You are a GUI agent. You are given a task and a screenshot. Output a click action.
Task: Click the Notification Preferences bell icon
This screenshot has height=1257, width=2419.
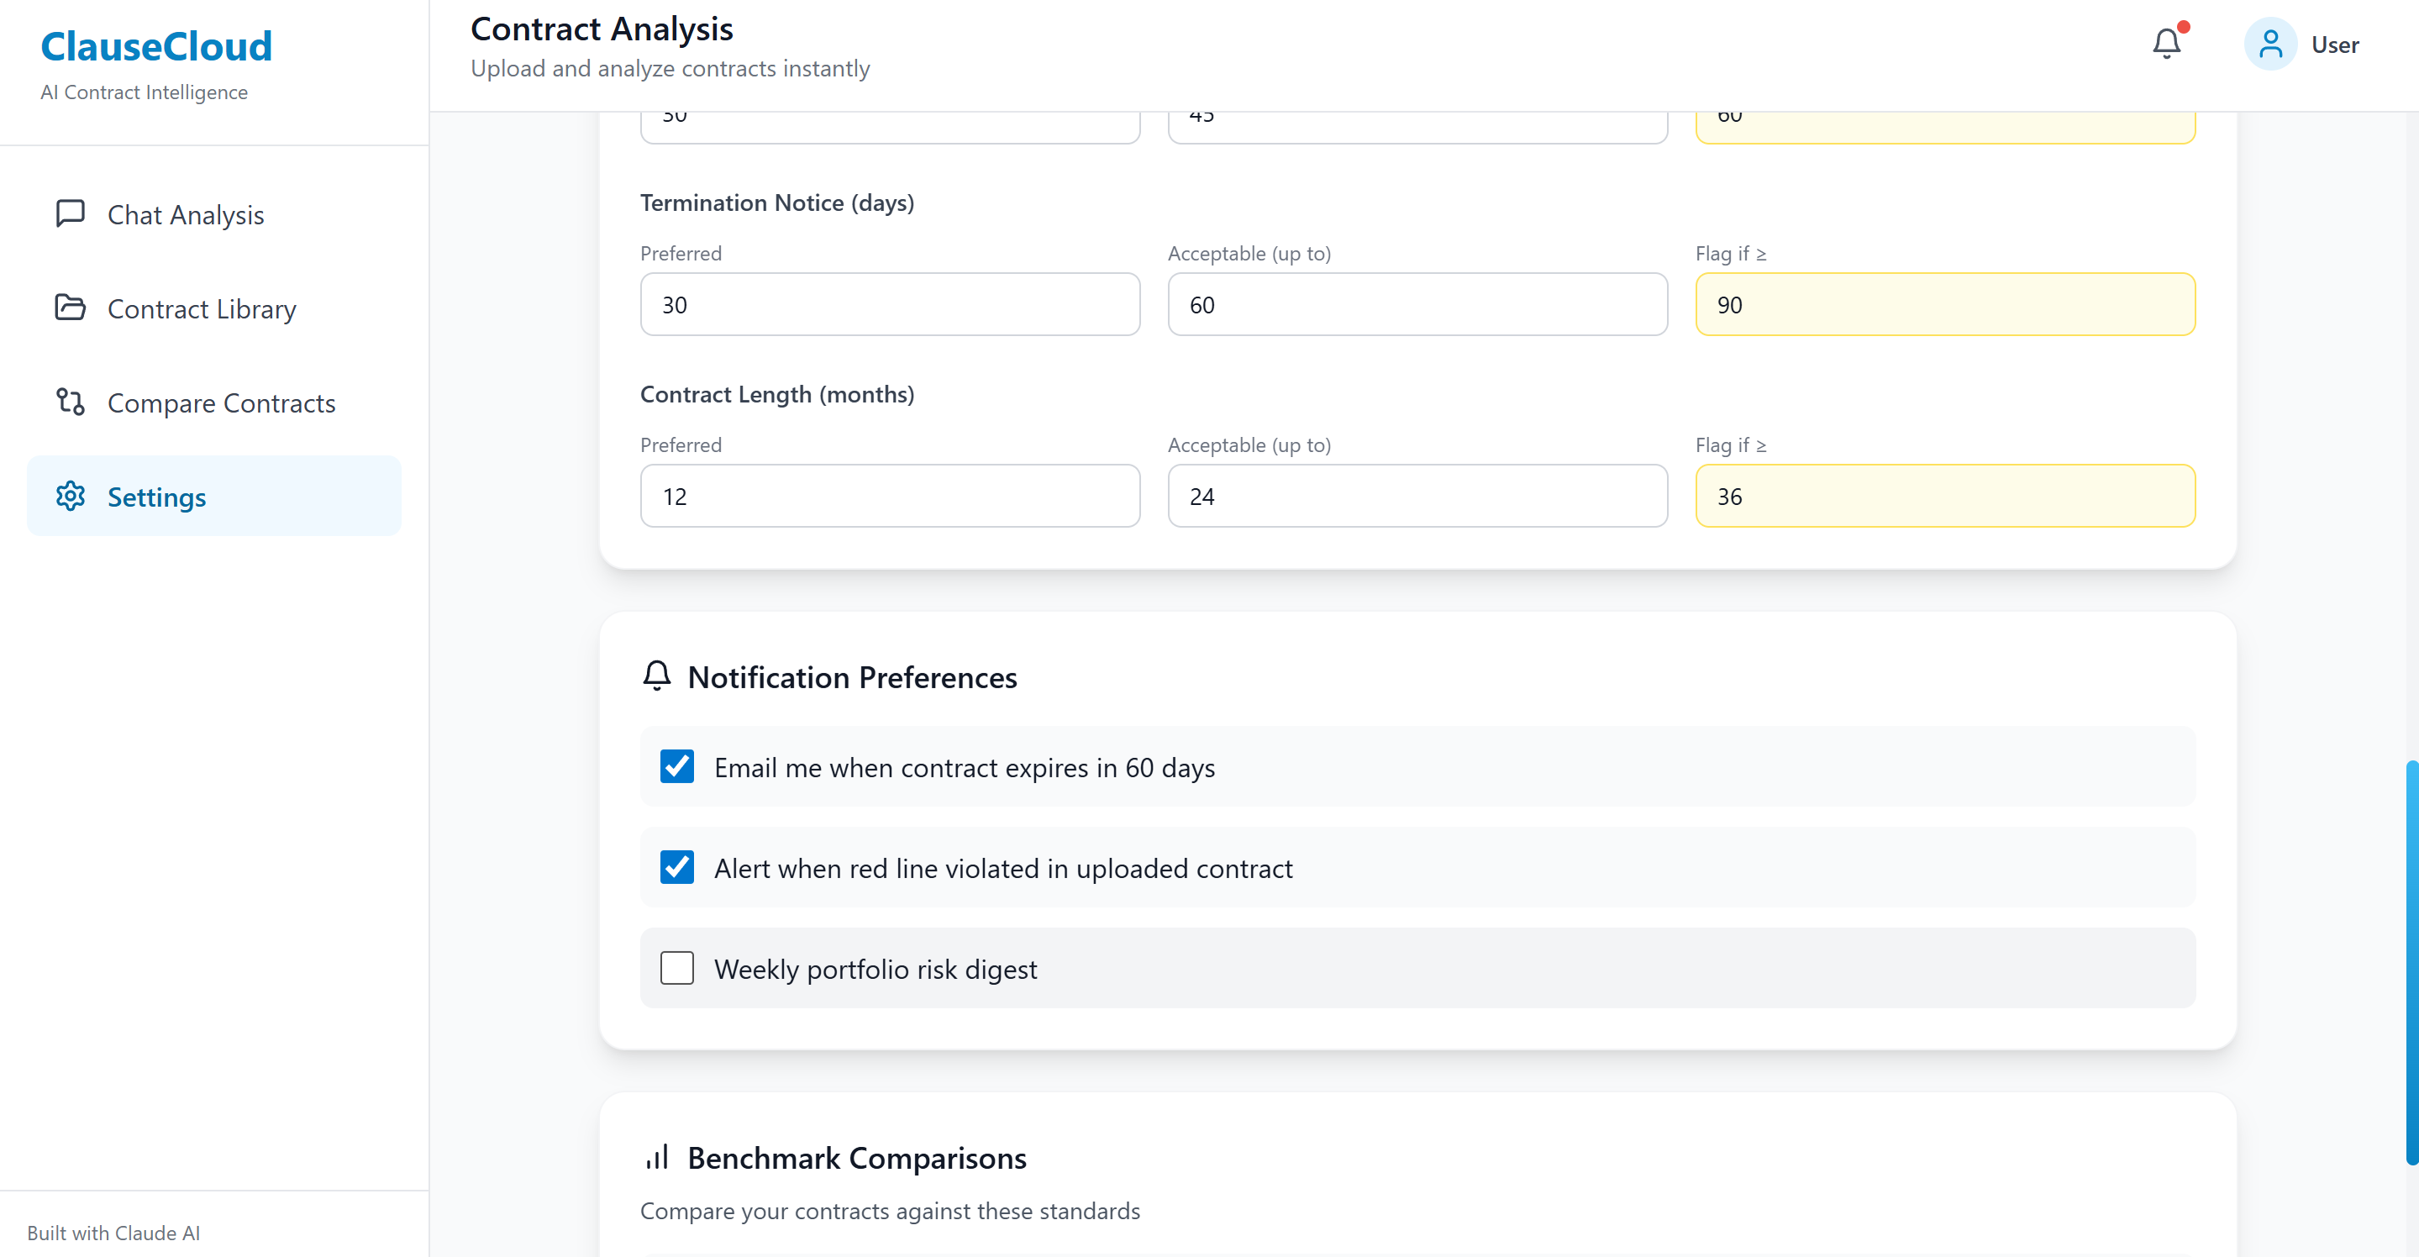pos(656,676)
